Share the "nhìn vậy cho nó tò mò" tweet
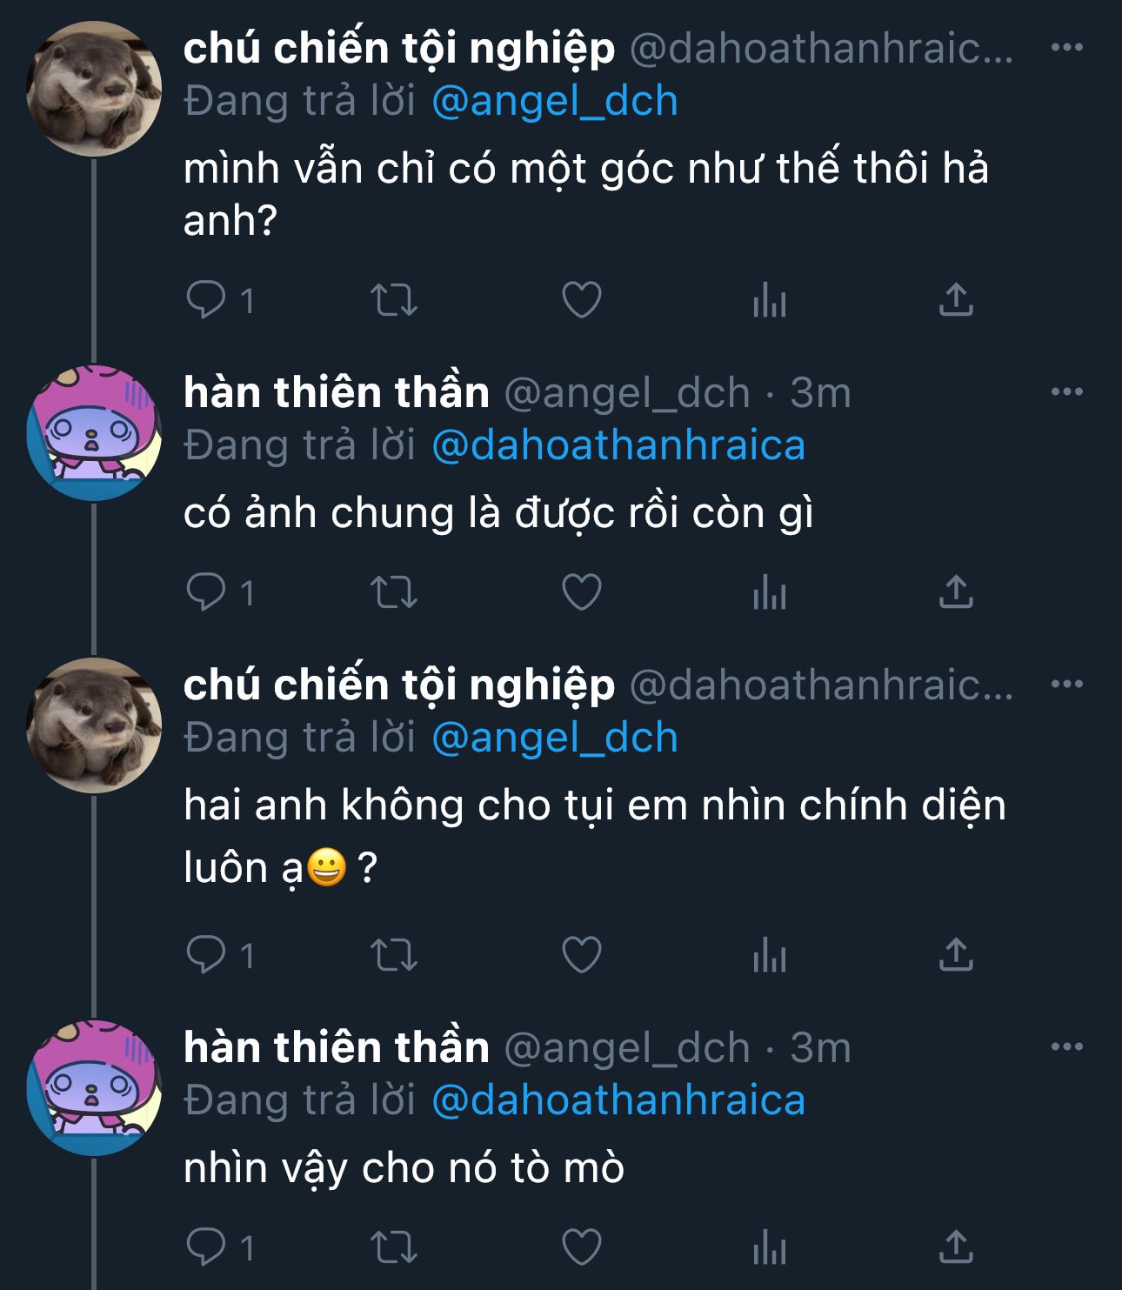 coord(956,1247)
